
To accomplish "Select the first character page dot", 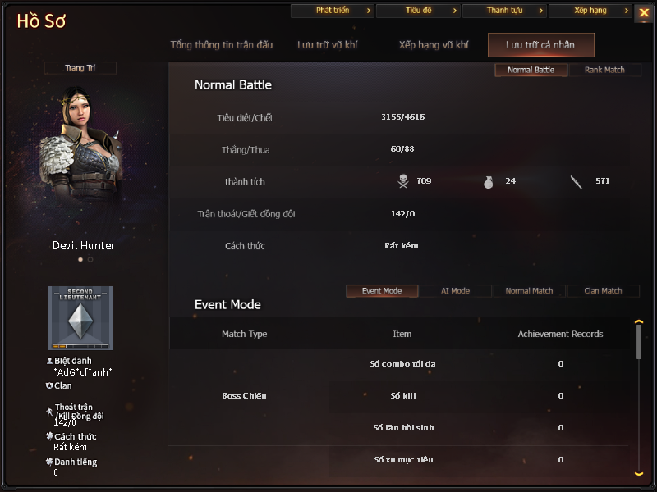I will pyautogui.click(x=80, y=259).
